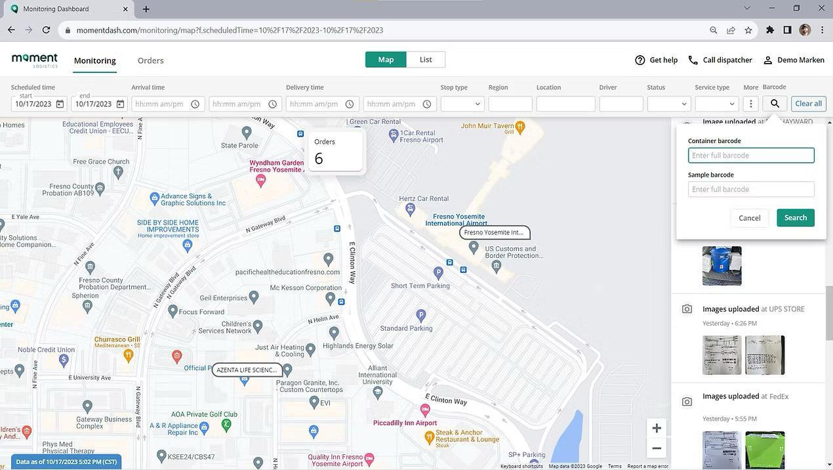This screenshot has height=470, width=833.
Task: Click clock icon in first Arrival time field
Action: (x=195, y=104)
